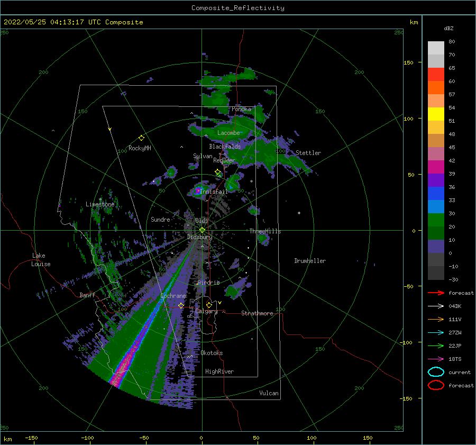The width and height of the screenshot is (476, 445).
Task: Click the dBZ legend heading
Action: 448,29
